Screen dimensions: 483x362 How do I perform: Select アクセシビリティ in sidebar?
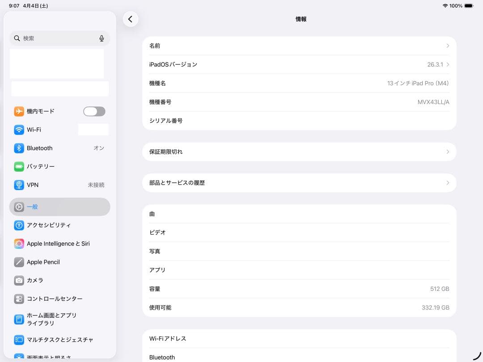click(60, 225)
